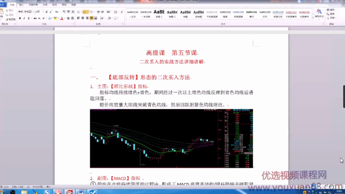Click the Sogou 'S' icon in taskbar
Viewport: 345px width, 194px height.
(47, 192)
